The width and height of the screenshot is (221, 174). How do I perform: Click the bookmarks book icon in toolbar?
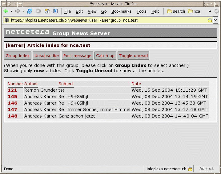coord(55,11)
